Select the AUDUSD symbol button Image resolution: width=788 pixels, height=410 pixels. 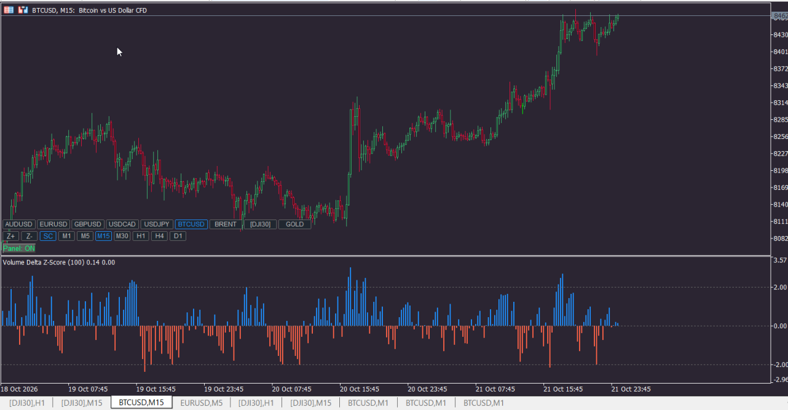(x=19, y=224)
